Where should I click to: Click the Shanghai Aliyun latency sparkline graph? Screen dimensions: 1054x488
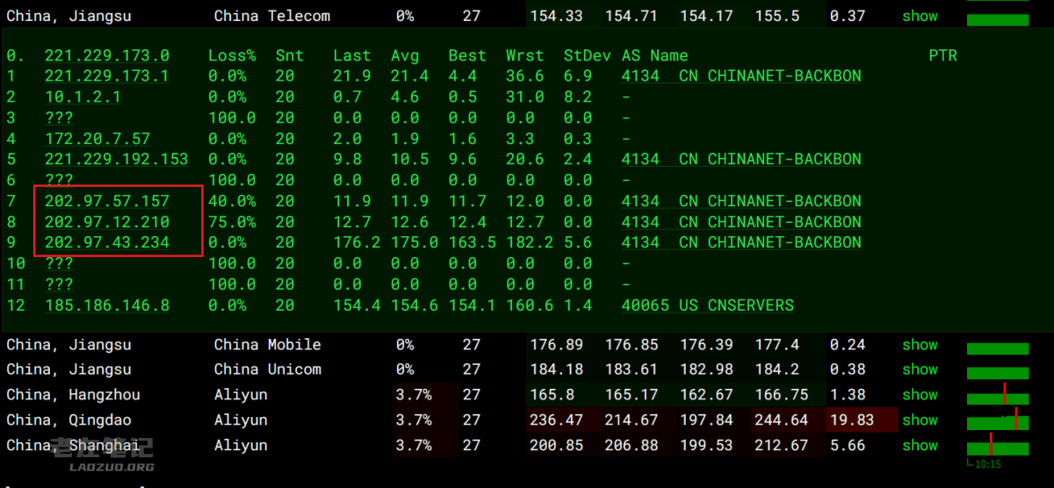[x=998, y=447]
